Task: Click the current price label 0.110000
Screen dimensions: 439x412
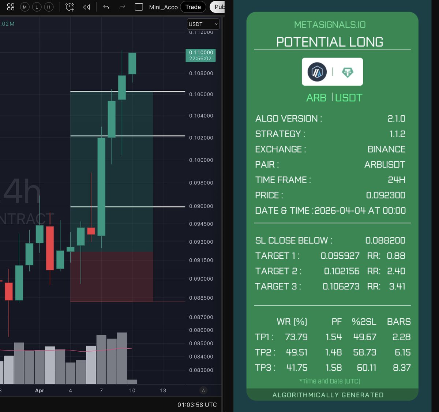Action: click(200, 55)
